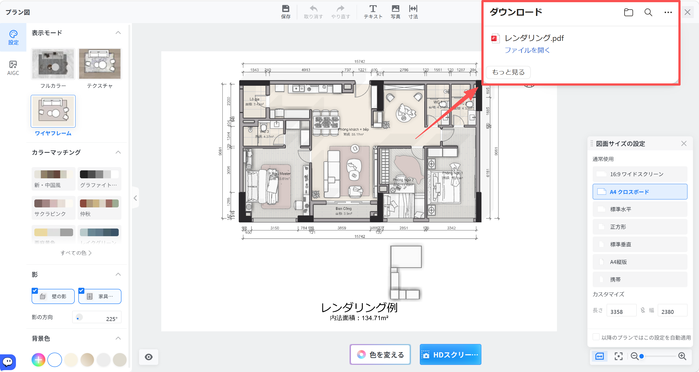Screen dimensions: 699x372
Task: Click the 色を変える button
Action: [x=380, y=355]
